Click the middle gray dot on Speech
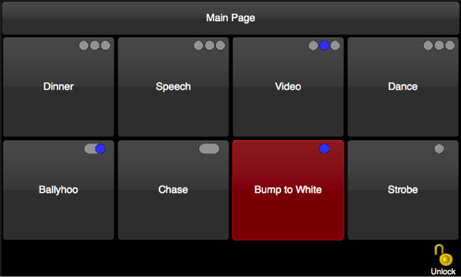Image resolution: width=461 pixels, height=277 pixels. pyautogui.click(x=210, y=46)
